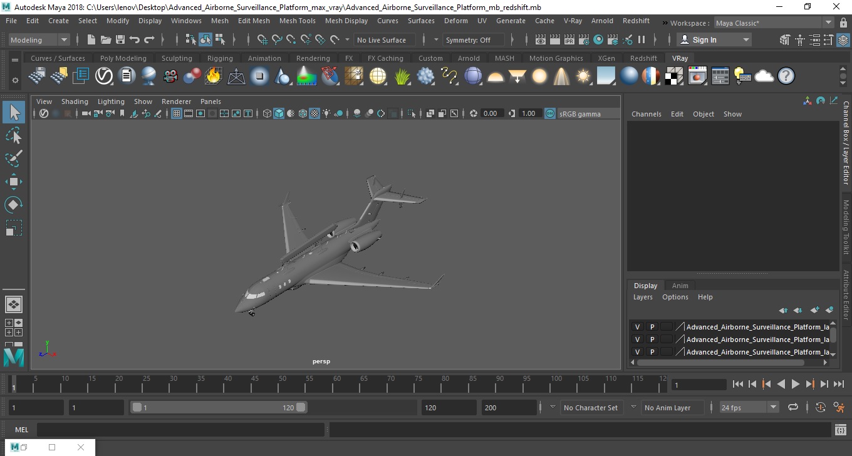Screen dimensions: 852x456
Task: Toggle viewport grid display
Action: (x=177, y=113)
